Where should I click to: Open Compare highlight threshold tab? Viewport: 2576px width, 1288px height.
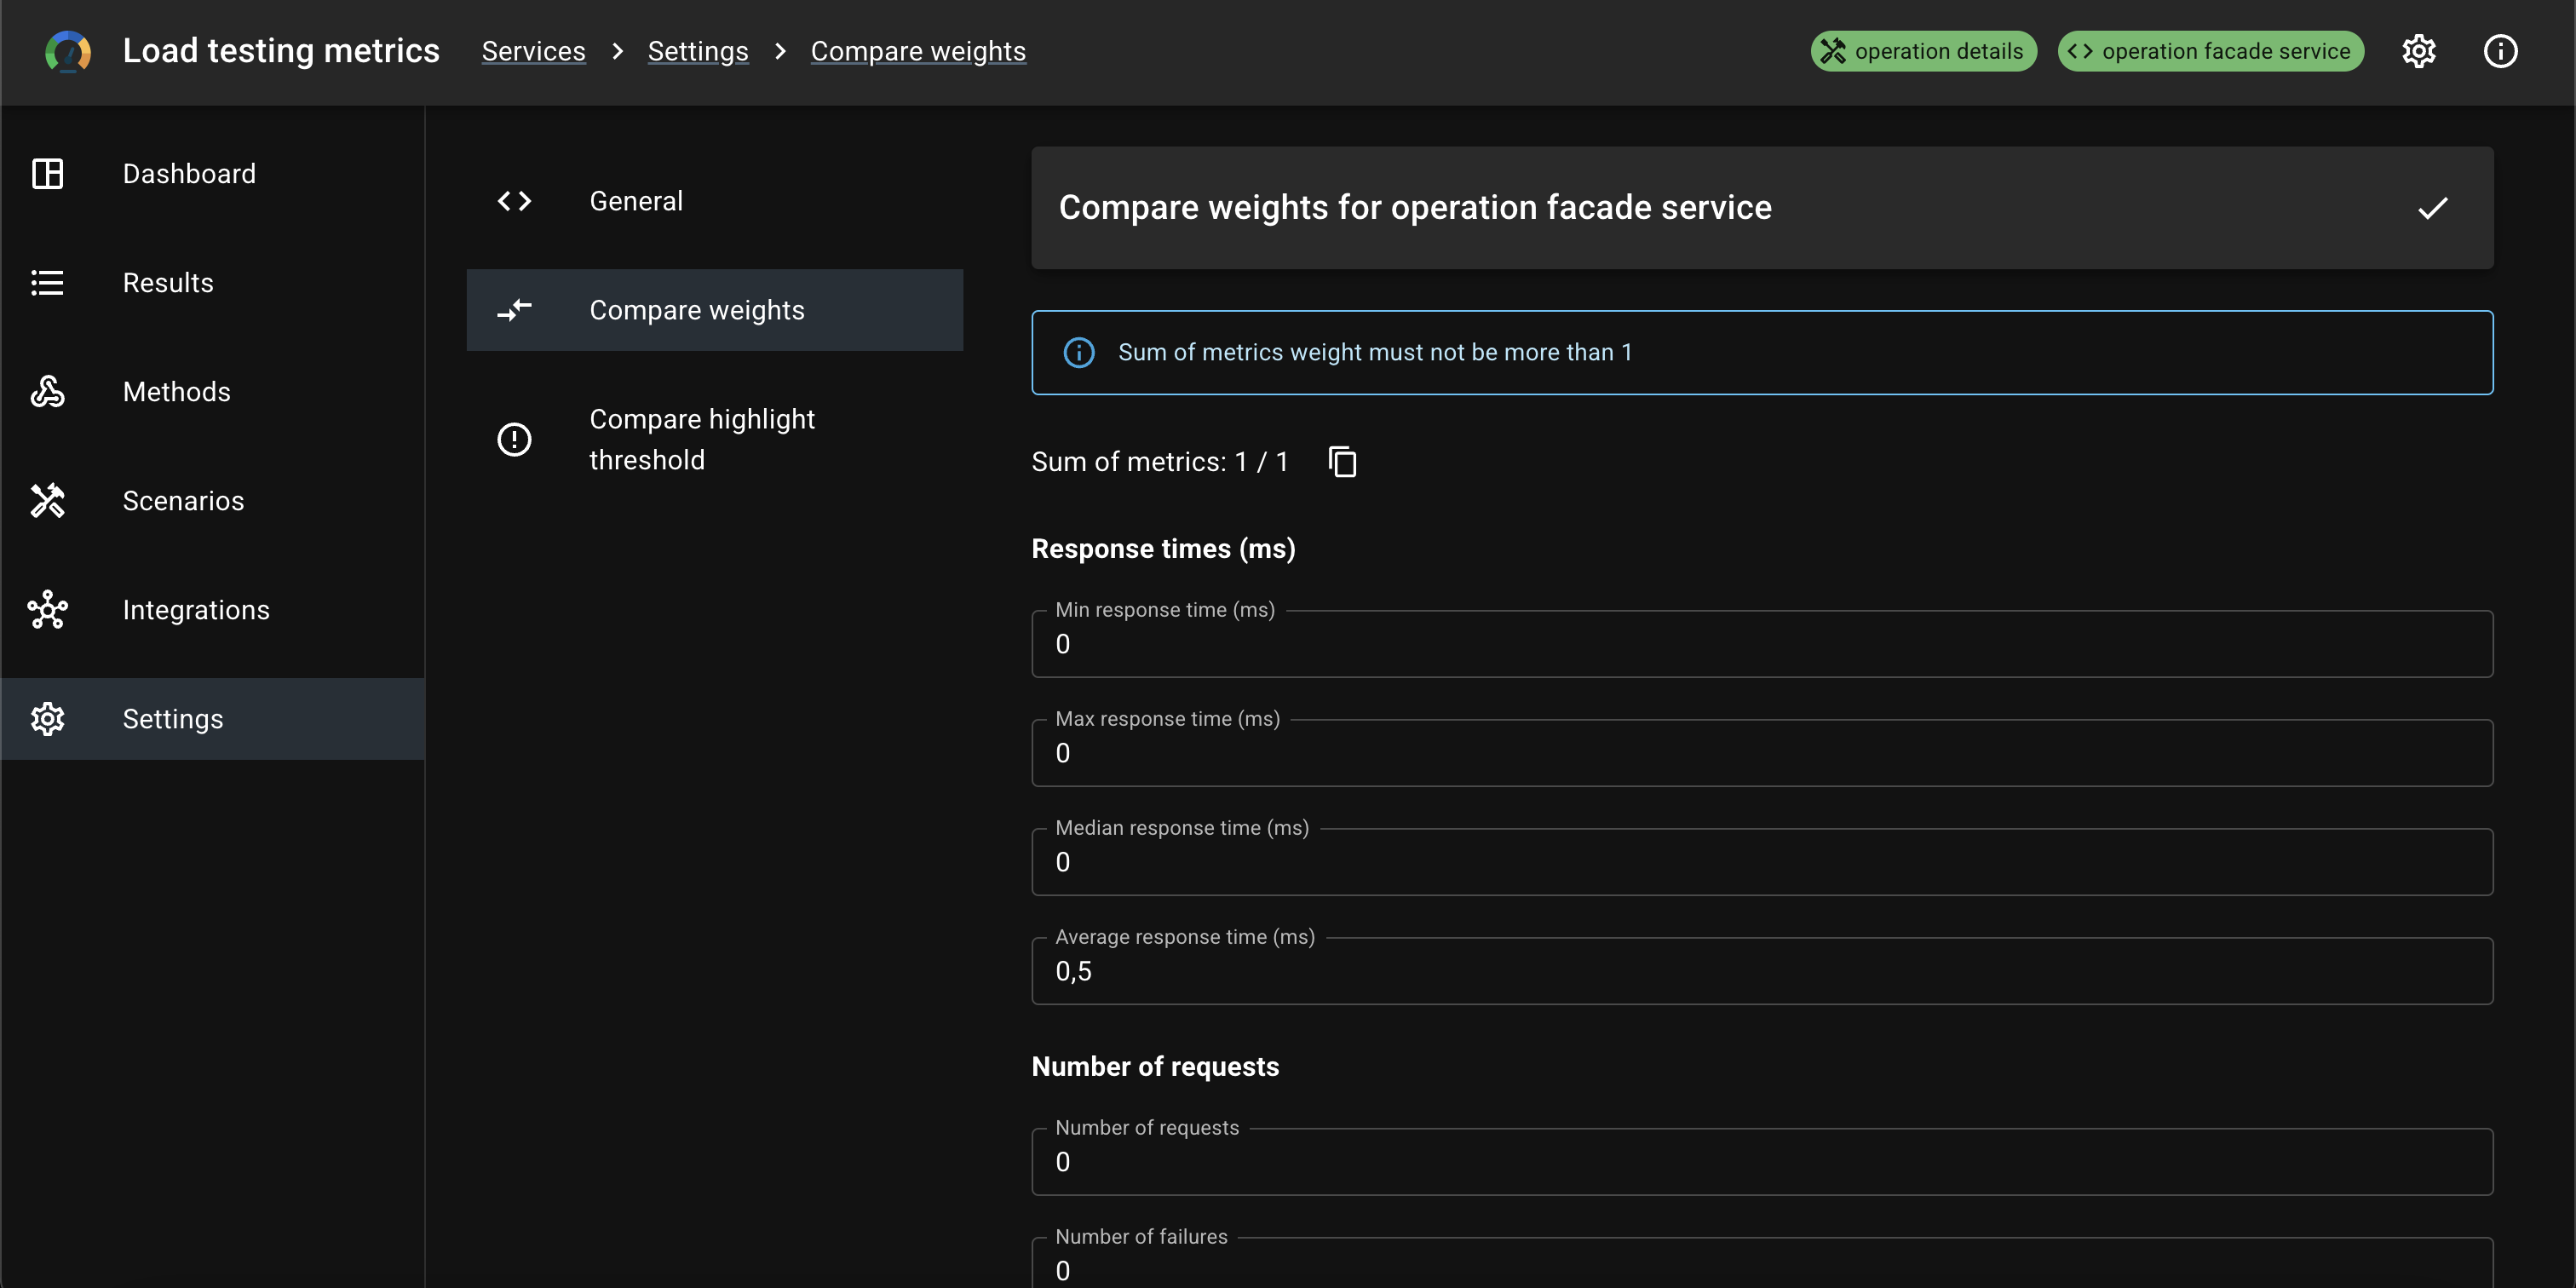[714, 439]
